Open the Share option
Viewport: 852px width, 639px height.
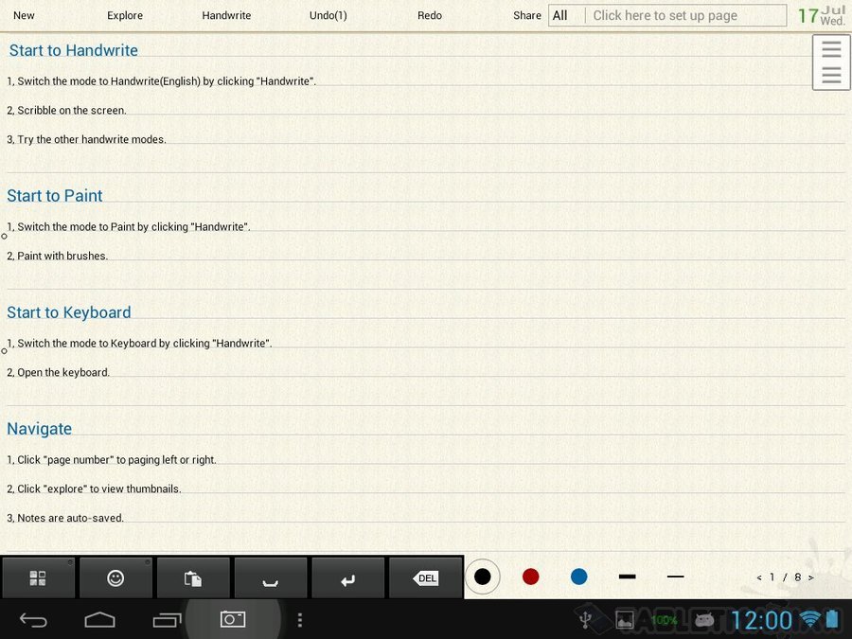(x=527, y=16)
